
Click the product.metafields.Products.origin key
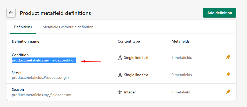40,77
